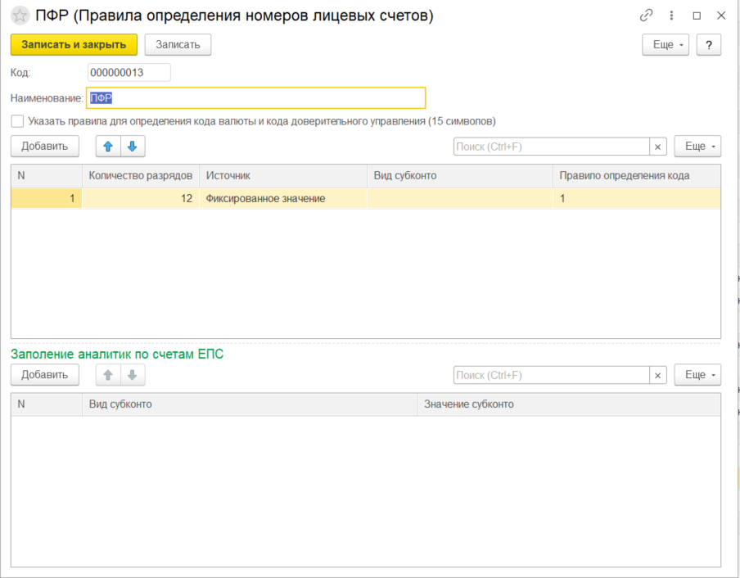This screenshot has width=740, height=578.
Task: Add analytics row with lower Добавить button
Action: pos(45,375)
